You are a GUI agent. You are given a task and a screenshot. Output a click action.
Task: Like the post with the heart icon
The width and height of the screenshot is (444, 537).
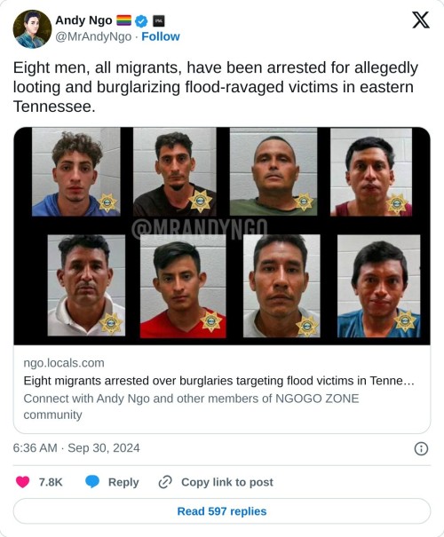(x=23, y=482)
